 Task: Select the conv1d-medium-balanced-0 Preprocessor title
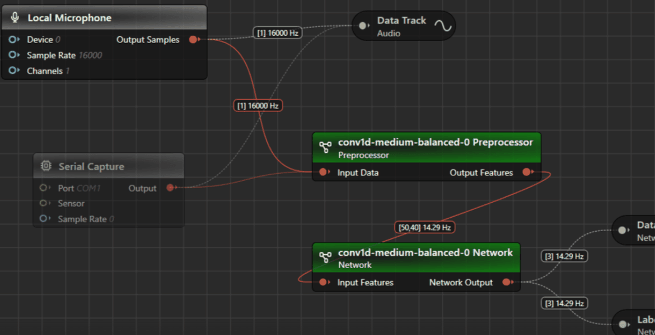436,142
